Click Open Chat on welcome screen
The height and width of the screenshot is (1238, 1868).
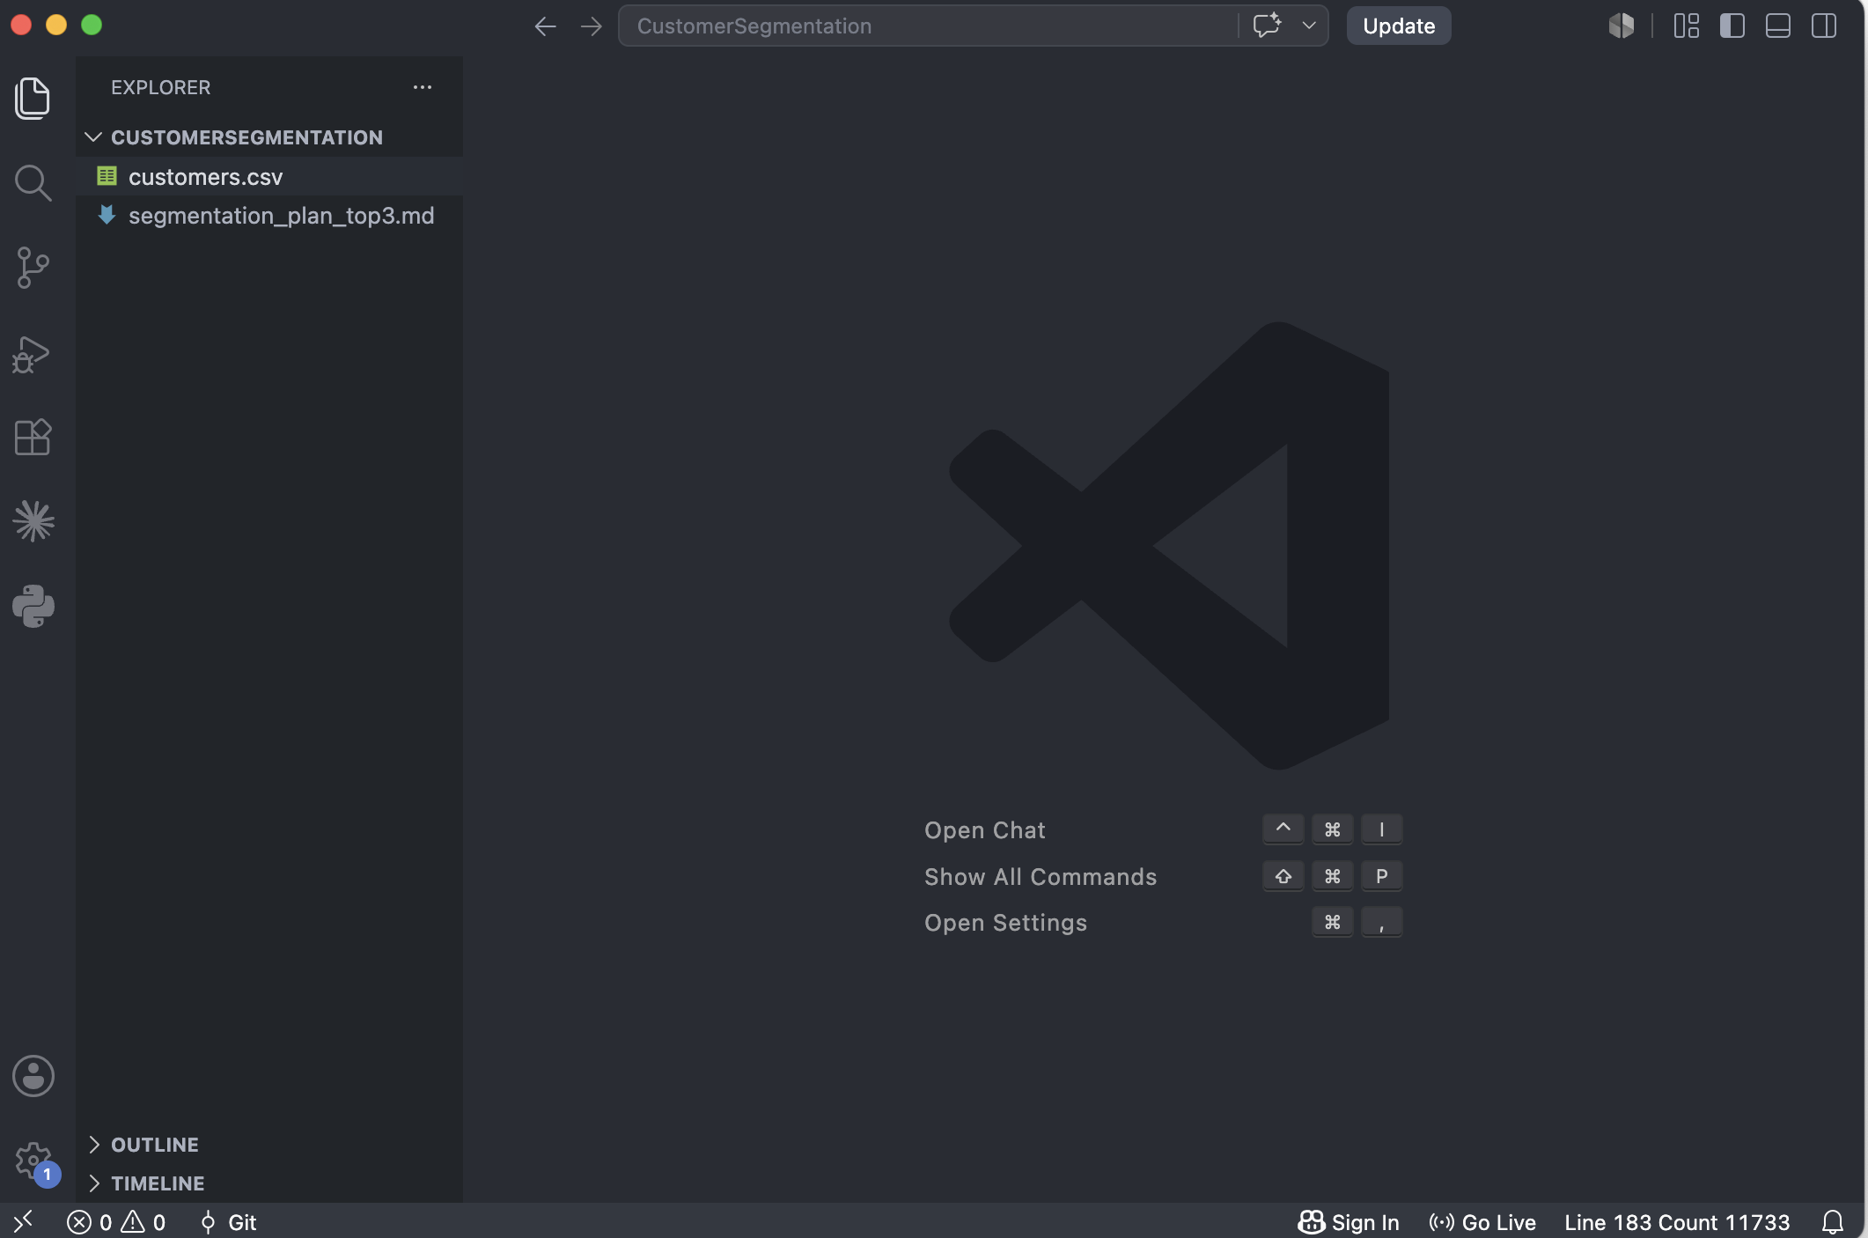point(985,830)
